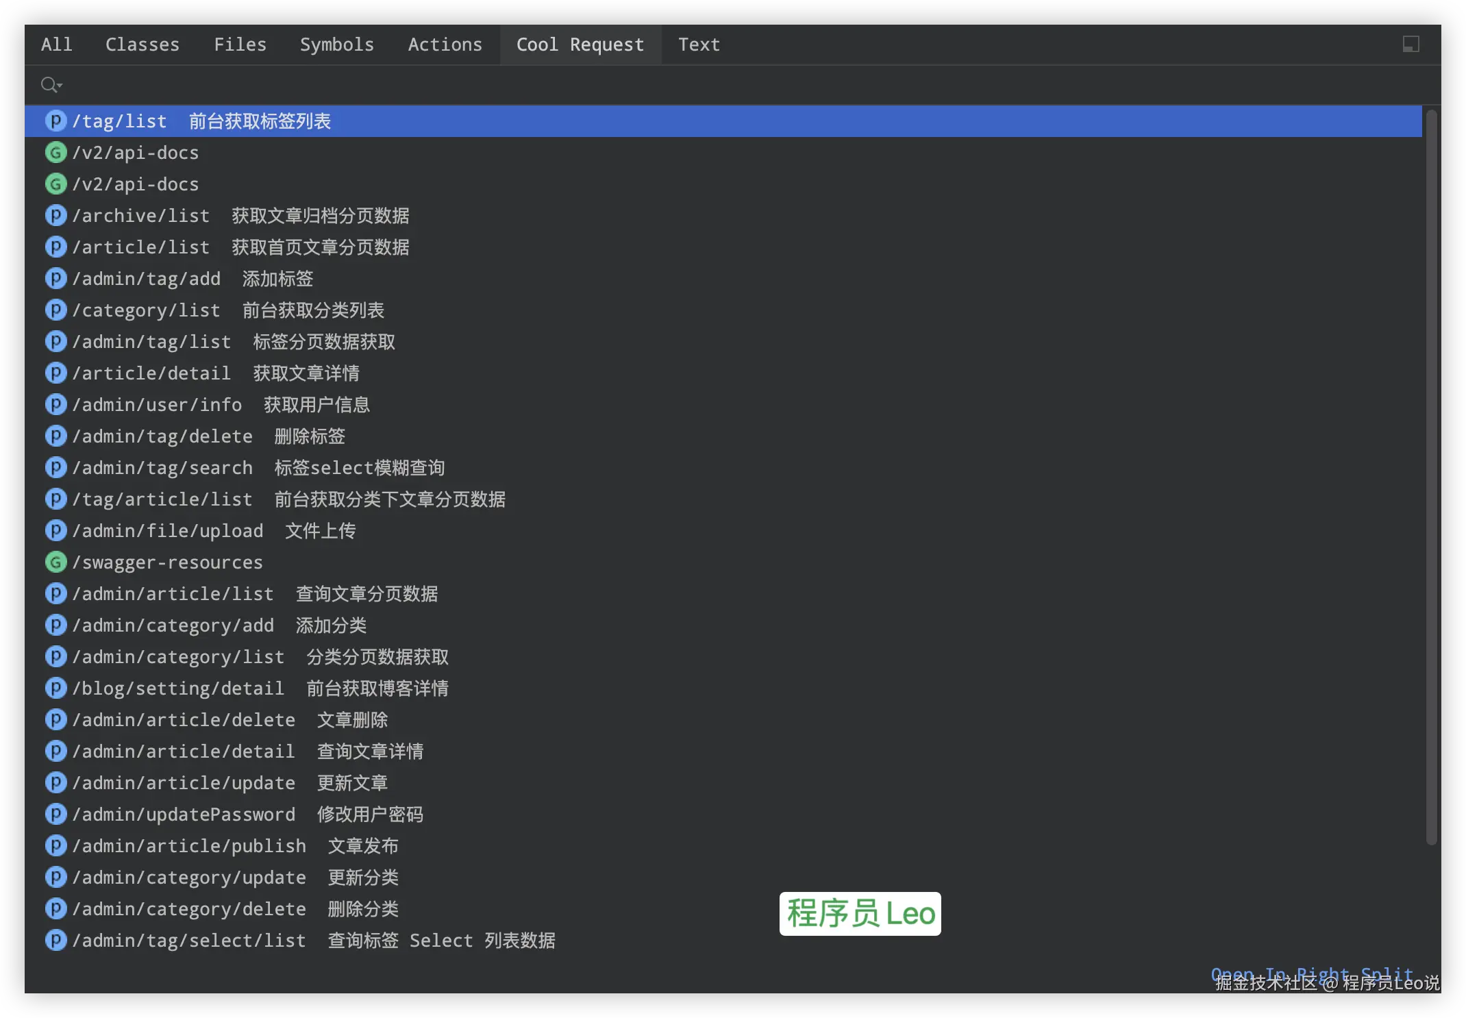
Task: Switch to the Text tab
Action: tap(699, 44)
